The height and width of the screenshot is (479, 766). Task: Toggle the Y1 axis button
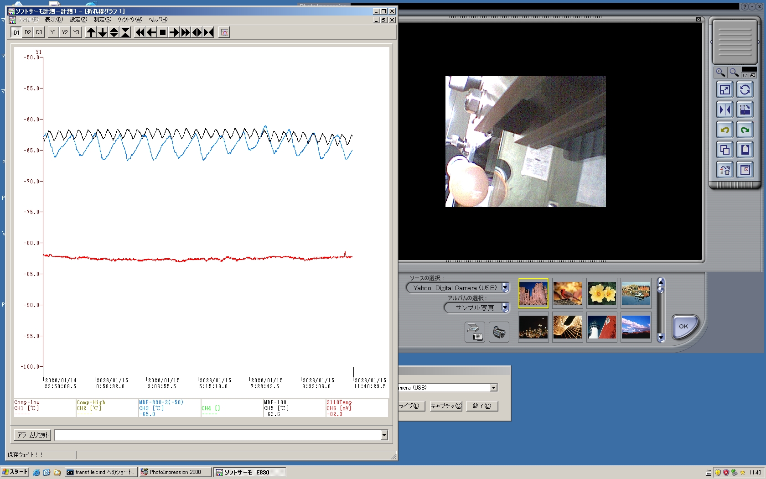click(53, 32)
